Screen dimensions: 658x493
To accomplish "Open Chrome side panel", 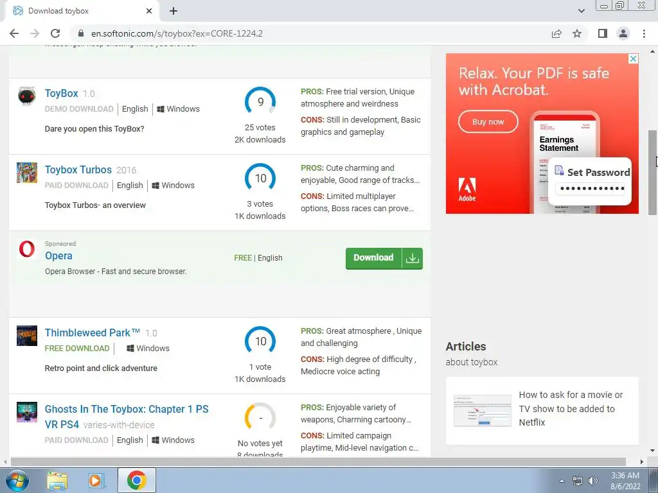I will (x=603, y=33).
